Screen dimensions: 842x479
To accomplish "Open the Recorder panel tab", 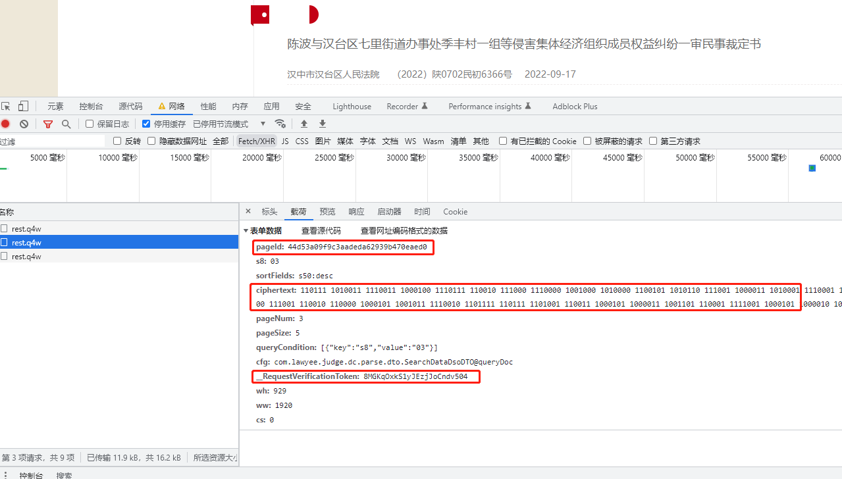I will (x=407, y=106).
